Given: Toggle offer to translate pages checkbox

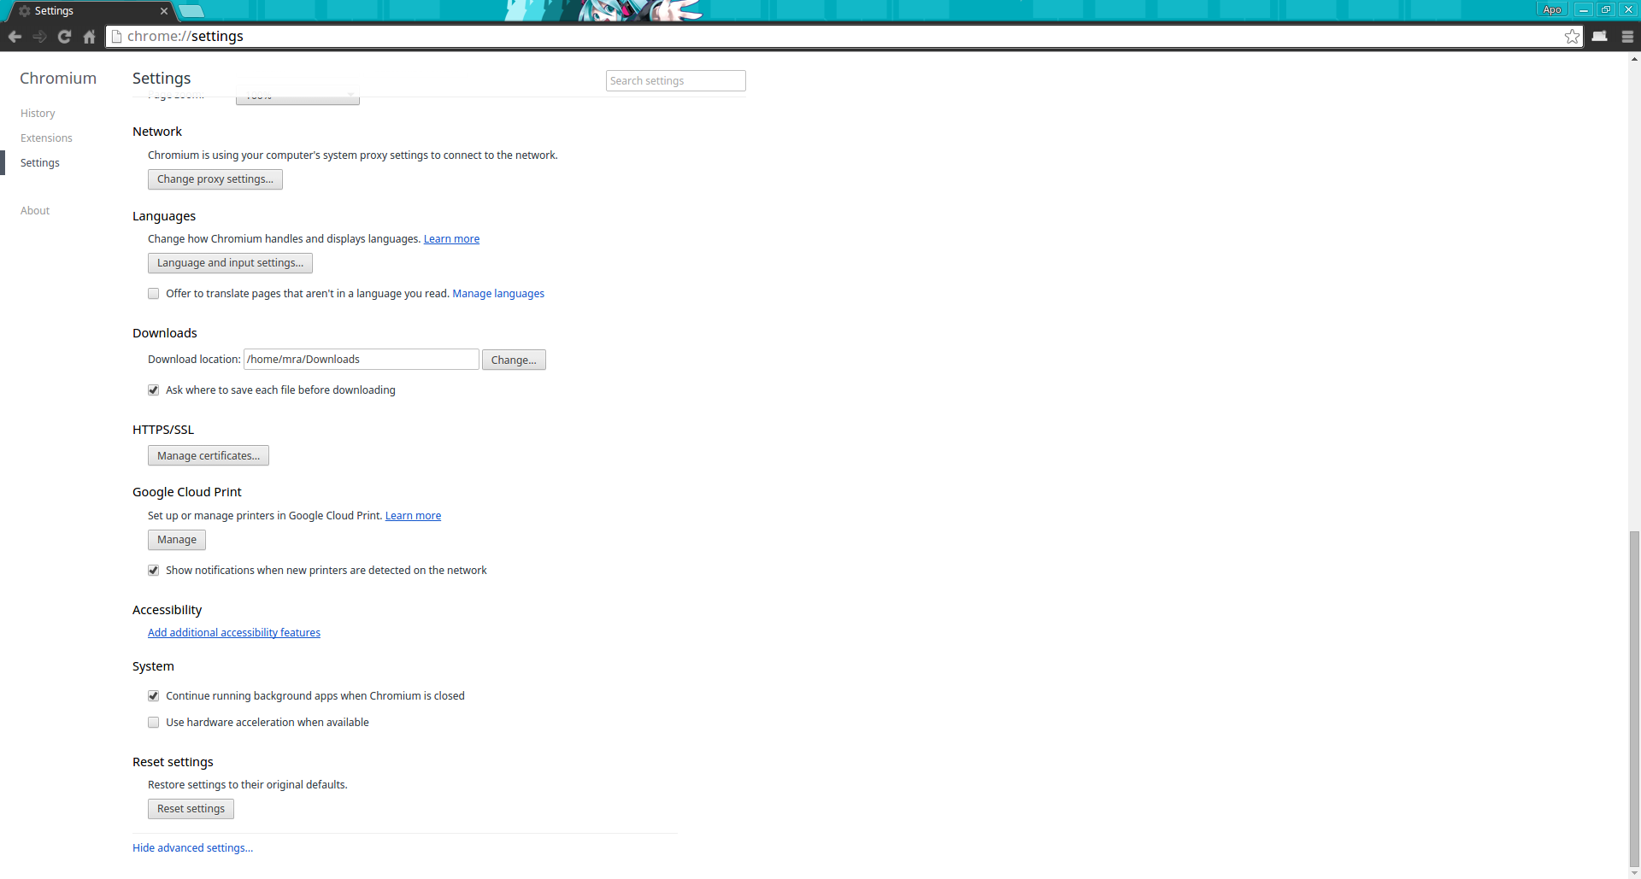Looking at the screenshot, I should tap(154, 294).
